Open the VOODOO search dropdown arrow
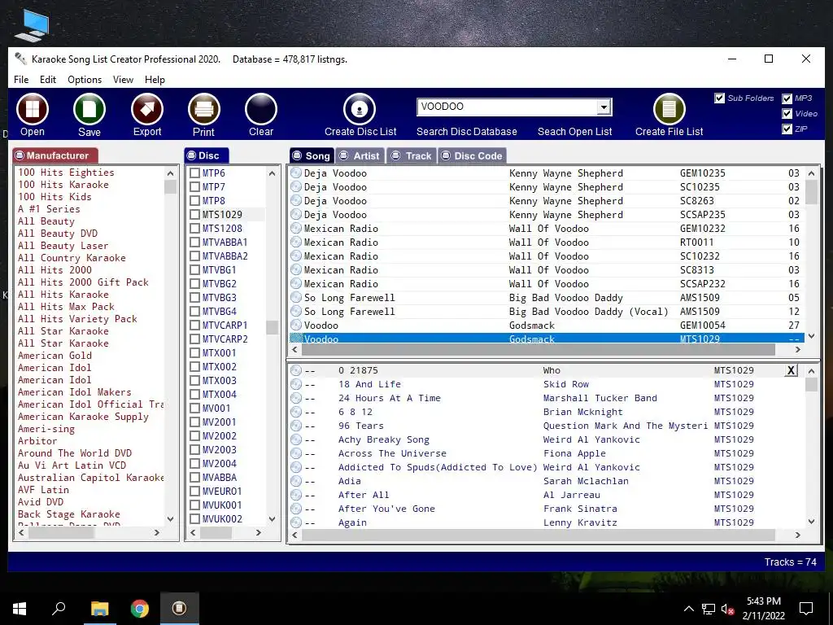This screenshot has width=833, height=625. (x=603, y=107)
